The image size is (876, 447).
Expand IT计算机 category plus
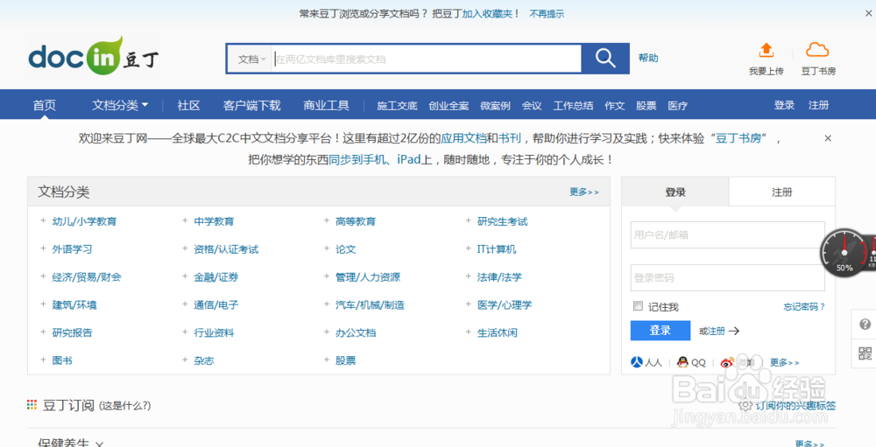coord(468,249)
